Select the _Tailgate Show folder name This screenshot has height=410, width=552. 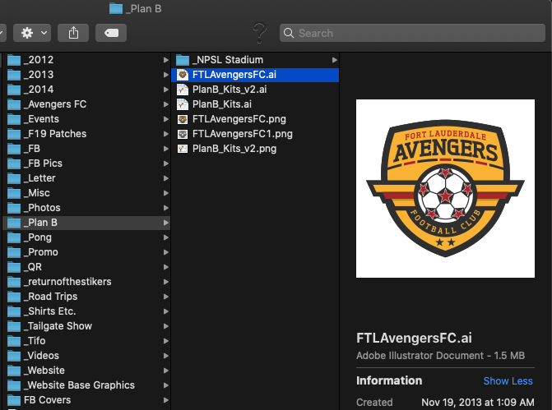(x=58, y=326)
